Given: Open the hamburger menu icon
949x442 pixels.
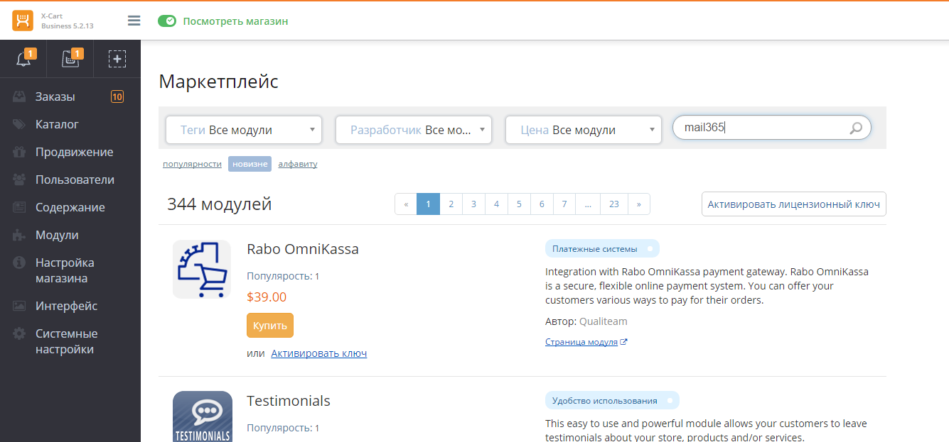Looking at the screenshot, I should [134, 21].
